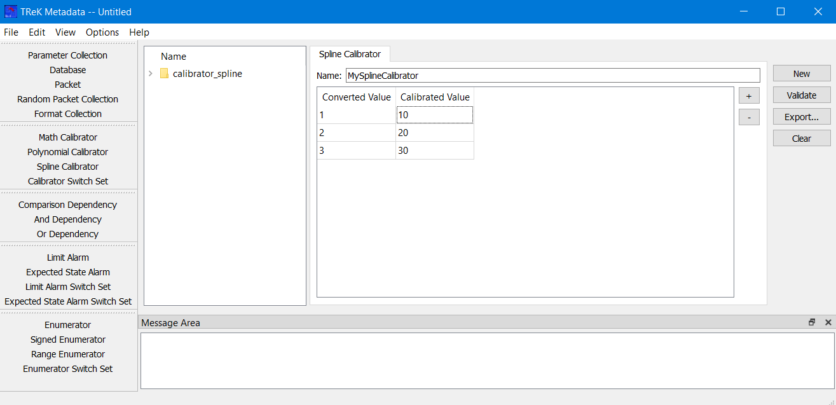Select Limit Alarm in the sidebar

point(68,257)
